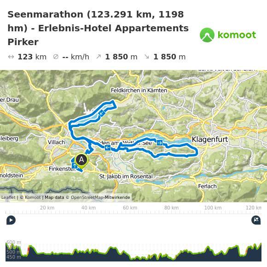Click the elevation profile near its middle
This screenshot has width=267, height=267.
133,252
